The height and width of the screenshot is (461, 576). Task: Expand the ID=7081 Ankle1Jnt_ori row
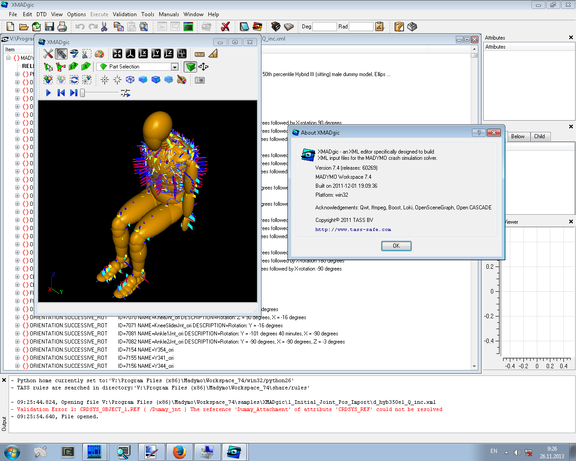coord(17,334)
